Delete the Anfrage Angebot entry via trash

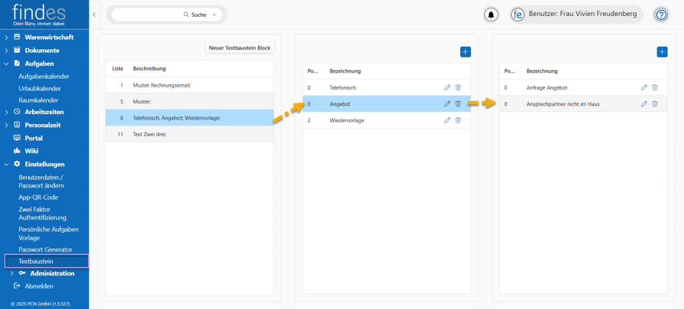[655, 87]
